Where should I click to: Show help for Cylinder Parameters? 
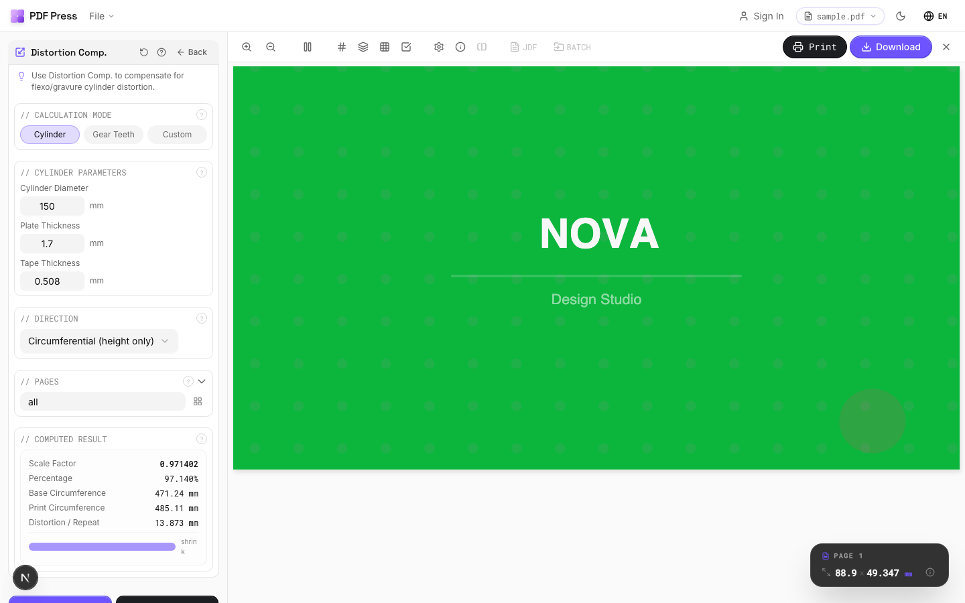click(201, 172)
